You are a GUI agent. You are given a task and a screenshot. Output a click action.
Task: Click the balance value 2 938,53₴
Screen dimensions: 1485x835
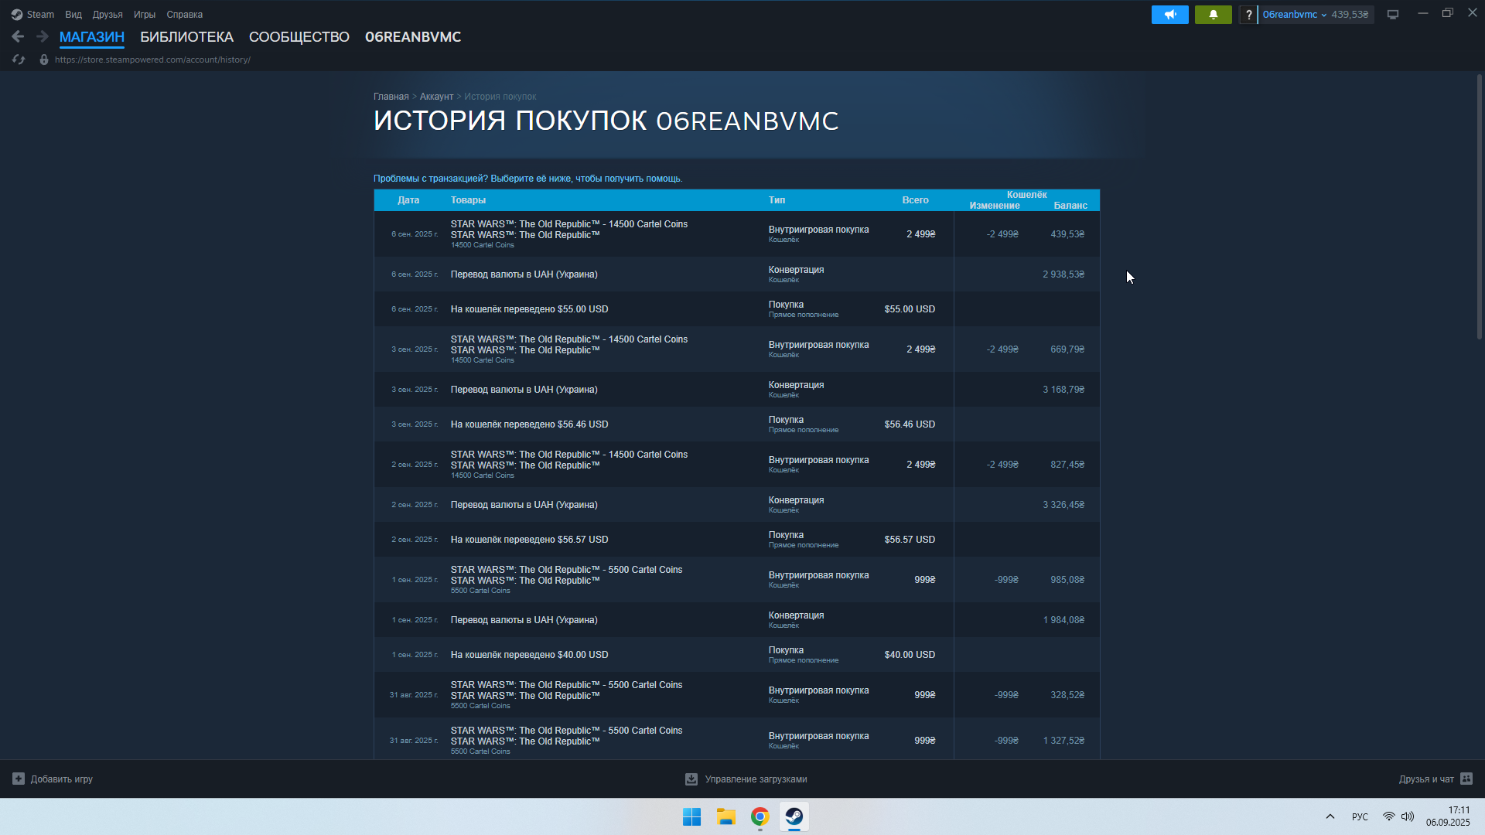[1063, 274]
